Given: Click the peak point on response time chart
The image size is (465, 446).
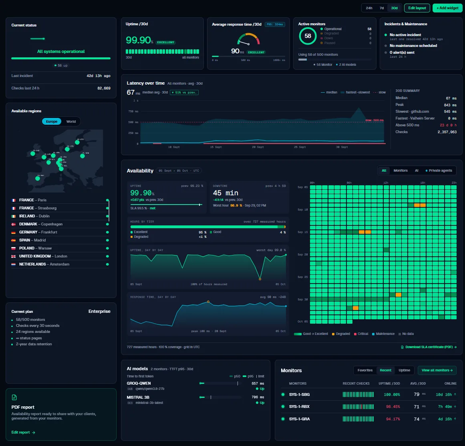Looking at the screenshot, I should coord(208,302).
